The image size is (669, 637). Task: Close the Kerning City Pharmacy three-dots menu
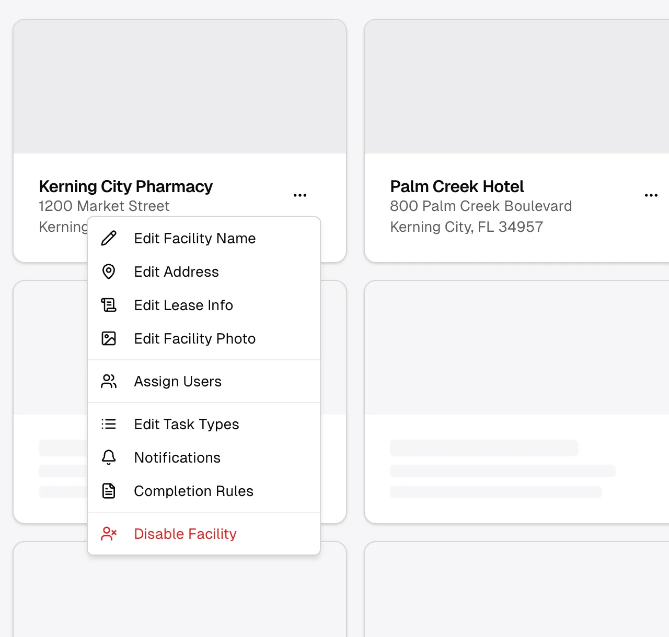[300, 195]
